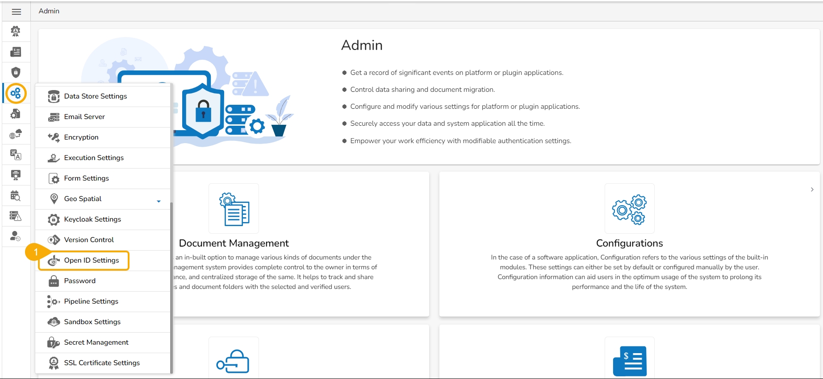This screenshot has height=379, width=823.
Task: Choose the Password menu entry
Action: tap(103, 281)
